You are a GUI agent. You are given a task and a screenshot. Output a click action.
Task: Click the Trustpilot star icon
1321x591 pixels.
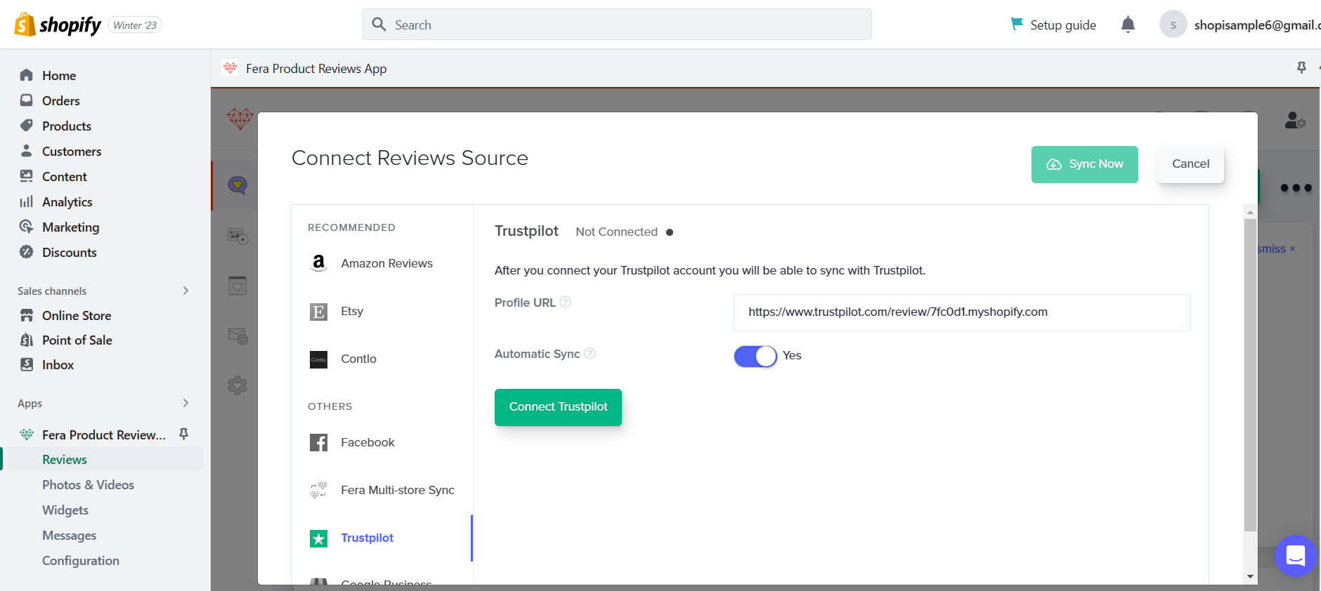(x=318, y=538)
